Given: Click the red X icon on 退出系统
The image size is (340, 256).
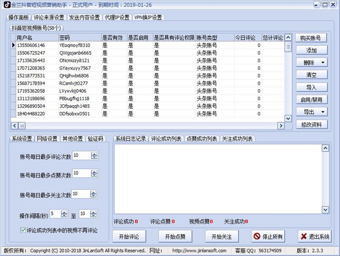Looking at the screenshot, I should pos(304,236).
